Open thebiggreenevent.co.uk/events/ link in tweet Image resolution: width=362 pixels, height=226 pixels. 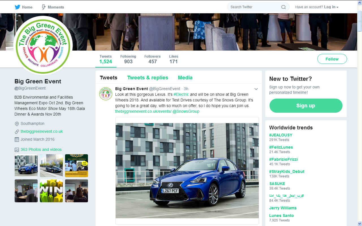click(143, 111)
